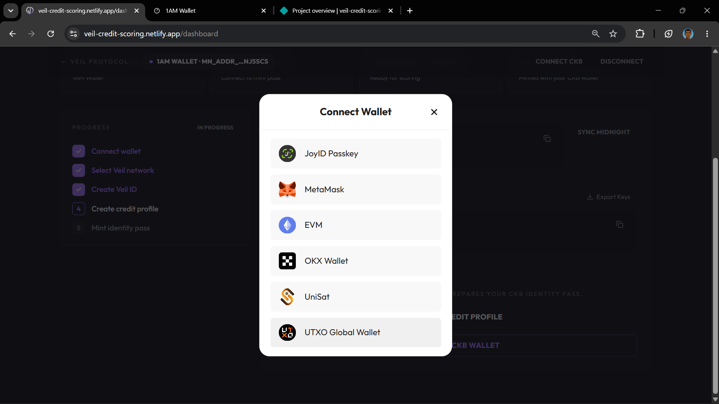Image resolution: width=719 pixels, height=404 pixels.
Task: Choose UniSat wallet option
Action: point(356,297)
